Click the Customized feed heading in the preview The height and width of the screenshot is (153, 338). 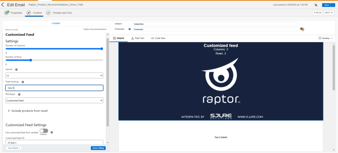(221, 45)
